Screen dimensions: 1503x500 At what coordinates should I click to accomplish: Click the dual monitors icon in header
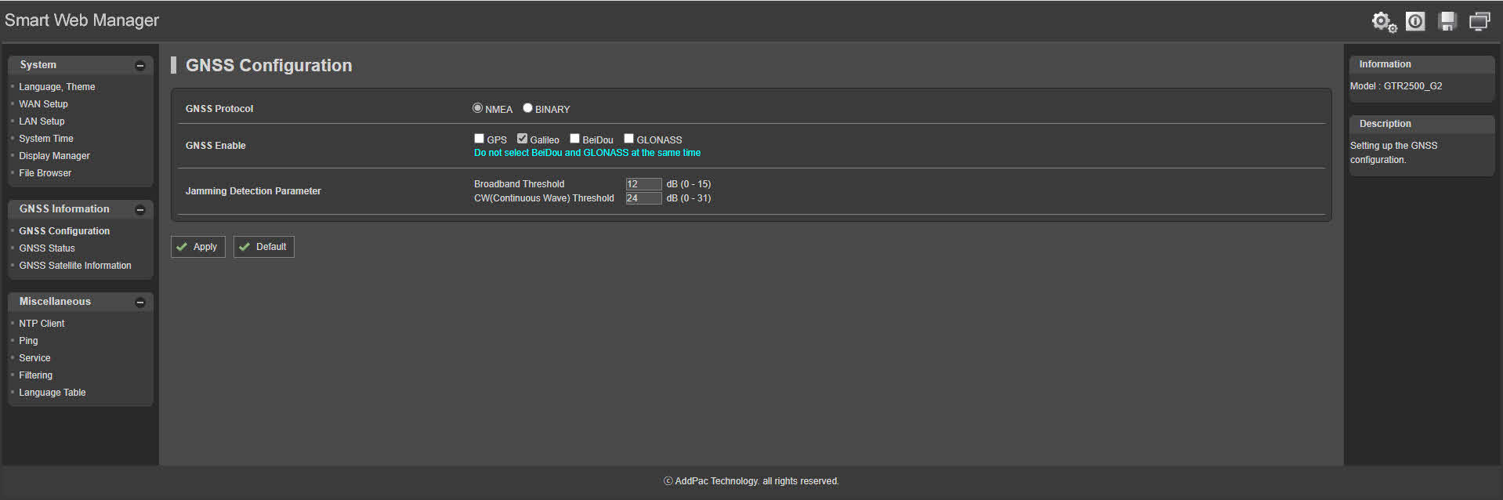[1479, 21]
